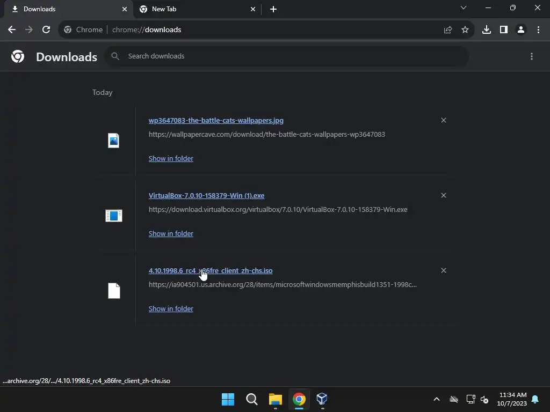Click the download.virtualbox.org source URL text
The image size is (550, 412).
click(x=278, y=210)
